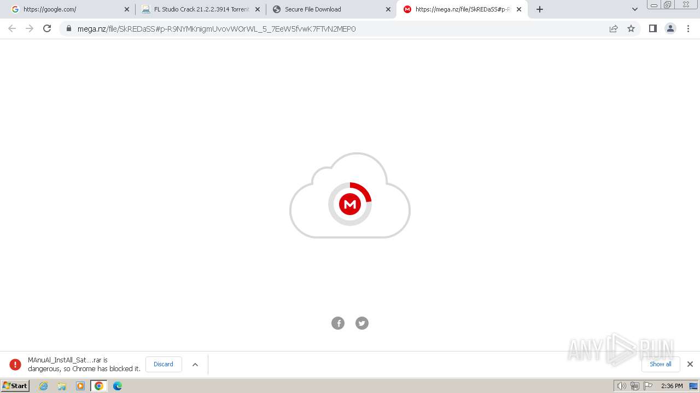This screenshot has width=700, height=393.
Task: Toggle the side panel
Action: point(653,28)
